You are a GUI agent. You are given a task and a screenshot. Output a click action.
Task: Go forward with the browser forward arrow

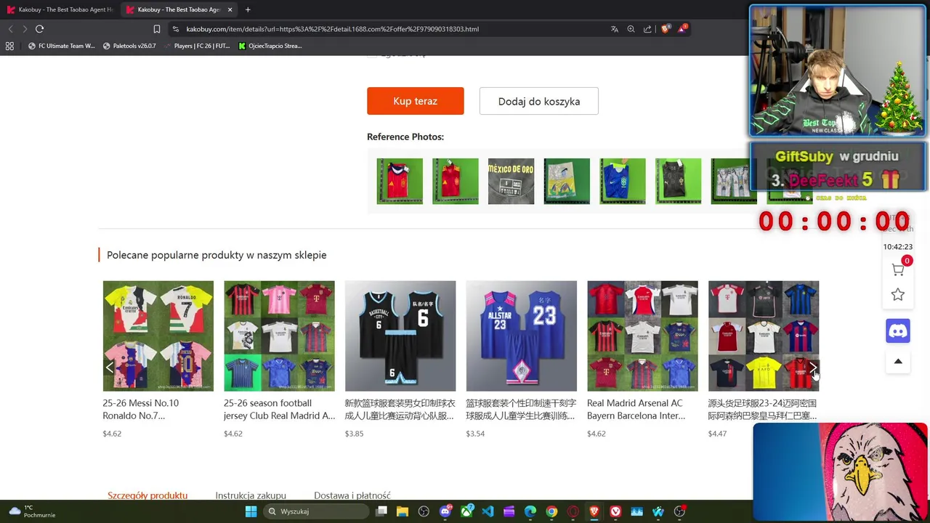tap(25, 29)
